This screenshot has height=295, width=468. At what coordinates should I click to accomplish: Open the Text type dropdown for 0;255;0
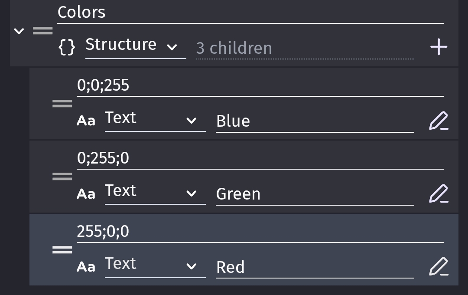[x=155, y=192]
